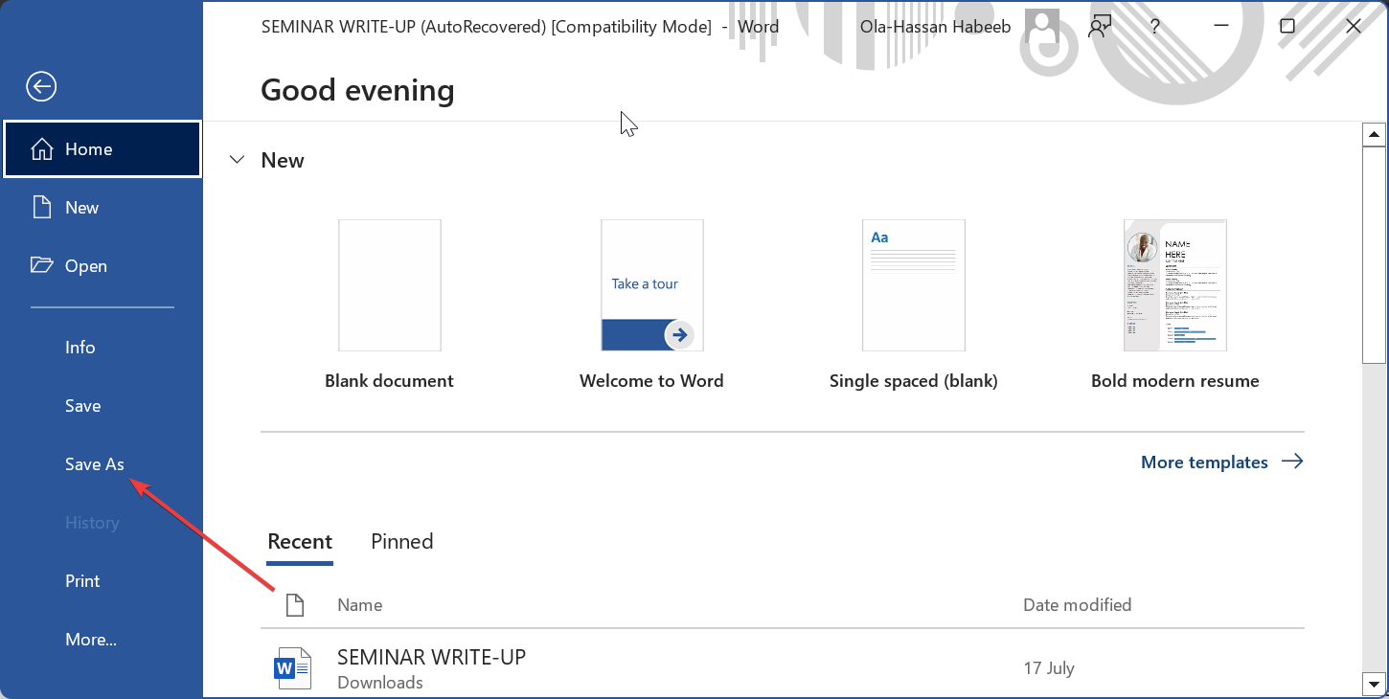Switch to the Pinned tab
1389x699 pixels.
click(401, 541)
